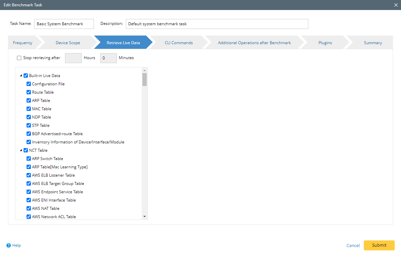Collapse the NCT Table section
The image size is (401, 257).
pos(21,150)
